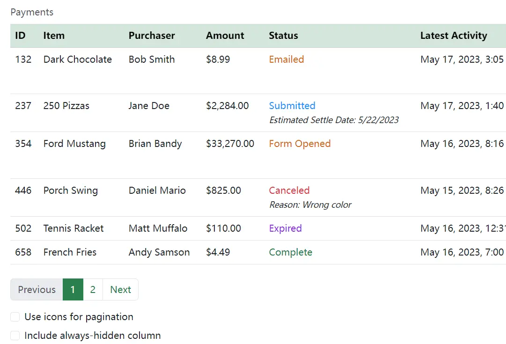Viewport: 506px width, 344px height.
Task: Tick Include always-hidden column checkbox
Action: click(15, 336)
